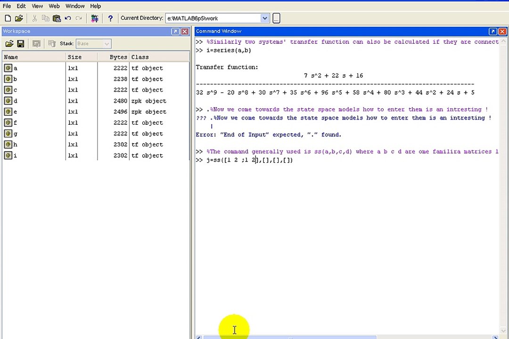Click the Command Window vertical scroll-down arrow
Viewport: 509px width, 339px height.
point(503,331)
